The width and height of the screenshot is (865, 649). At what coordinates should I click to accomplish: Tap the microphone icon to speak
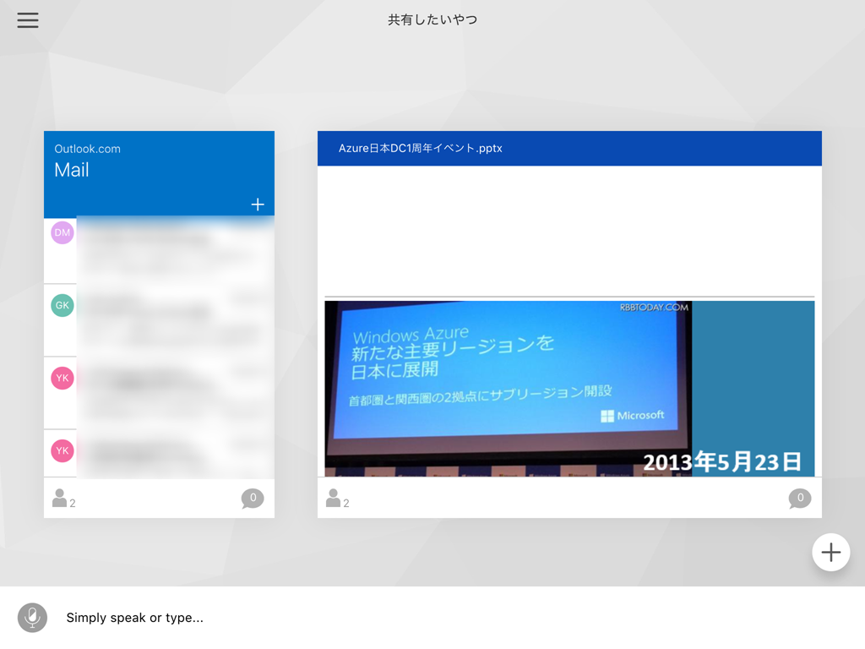coord(32,617)
